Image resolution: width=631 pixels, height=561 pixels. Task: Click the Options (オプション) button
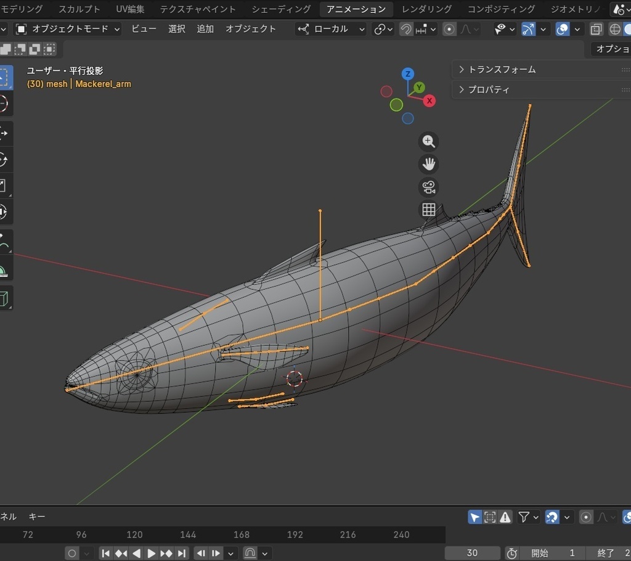(x=611, y=49)
